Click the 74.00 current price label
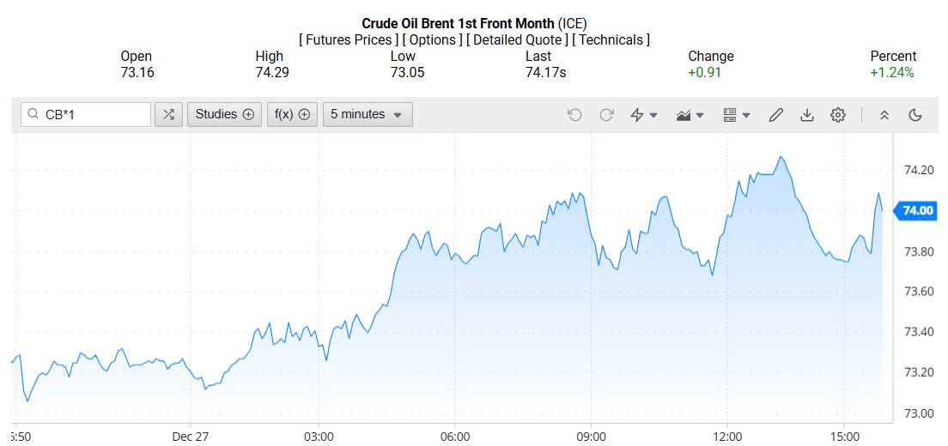The image size is (948, 446). tap(918, 211)
